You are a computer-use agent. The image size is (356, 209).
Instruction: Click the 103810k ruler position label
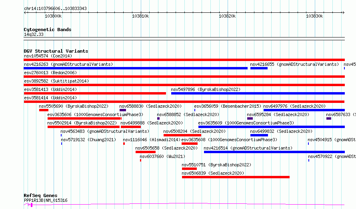click(140, 16)
